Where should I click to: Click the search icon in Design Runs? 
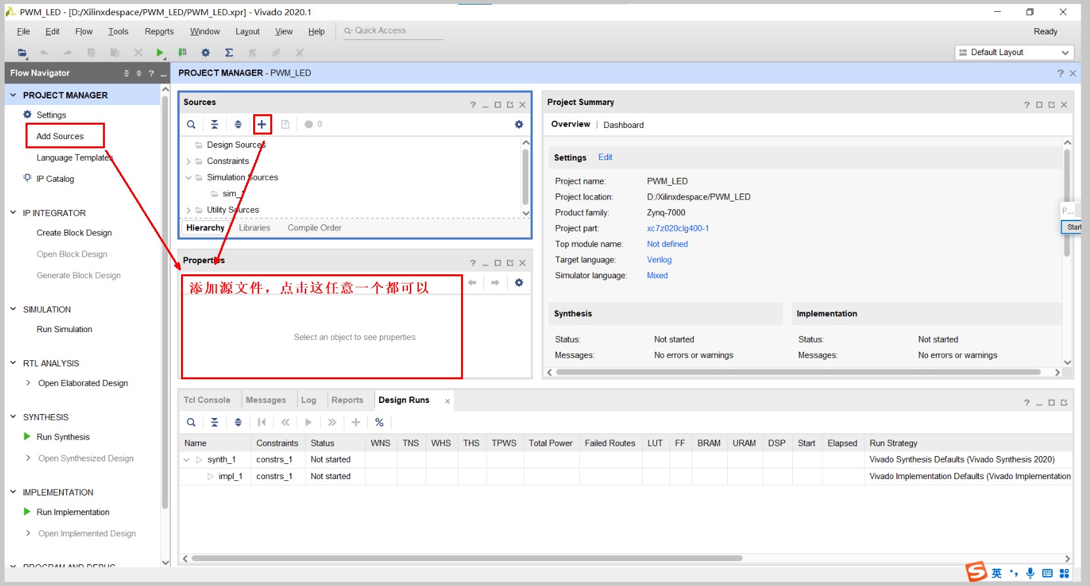click(191, 422)
